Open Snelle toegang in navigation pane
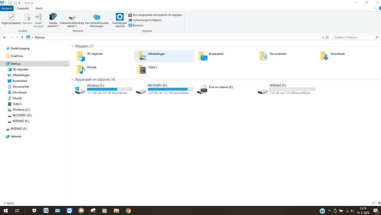Screen dimensions: 381x215 pos(20,48)
